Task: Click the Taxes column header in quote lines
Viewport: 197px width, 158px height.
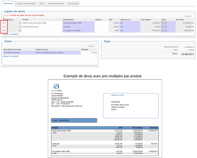Action: click(x=163, y=20)
